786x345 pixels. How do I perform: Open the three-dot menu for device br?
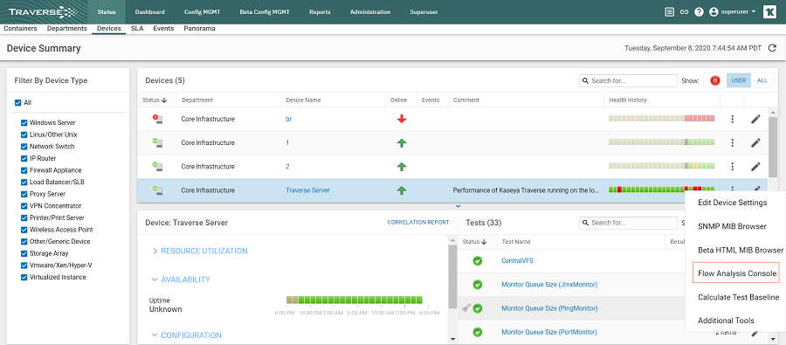(733, 119)
